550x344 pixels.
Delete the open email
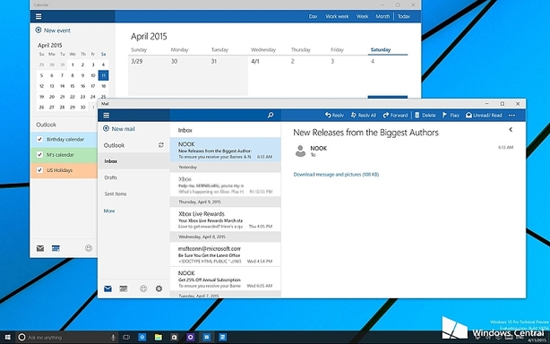(x=425, y=115)
